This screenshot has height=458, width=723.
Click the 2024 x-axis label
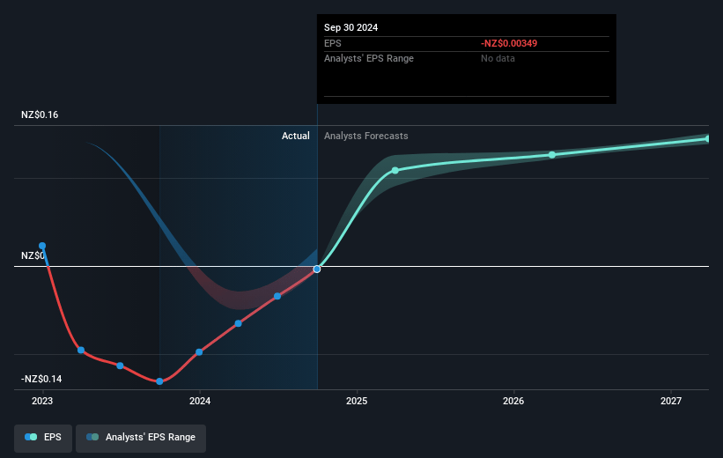[200, 401]
